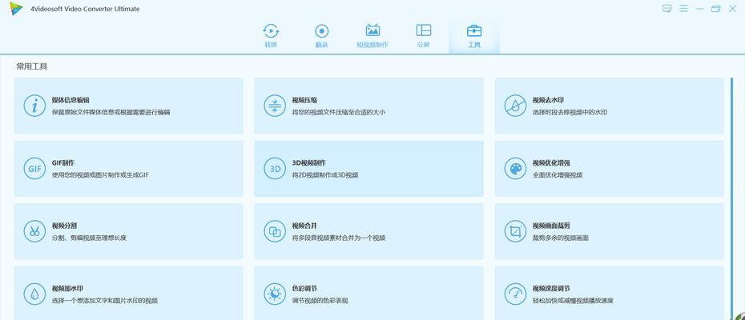Click description '将多段音视频素材合并为一个视频'
Viewport: 745px width, 320px height.
(x=339, y=238)
